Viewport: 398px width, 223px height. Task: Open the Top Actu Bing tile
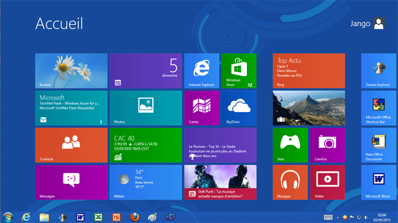309,71
